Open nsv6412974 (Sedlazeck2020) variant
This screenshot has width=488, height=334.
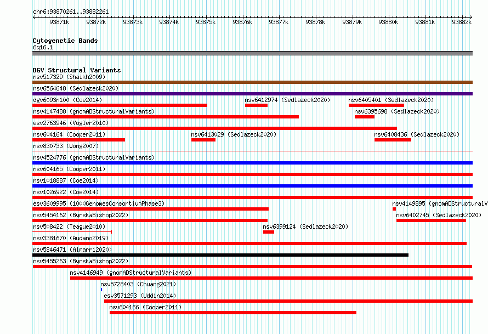coord(287,100)
